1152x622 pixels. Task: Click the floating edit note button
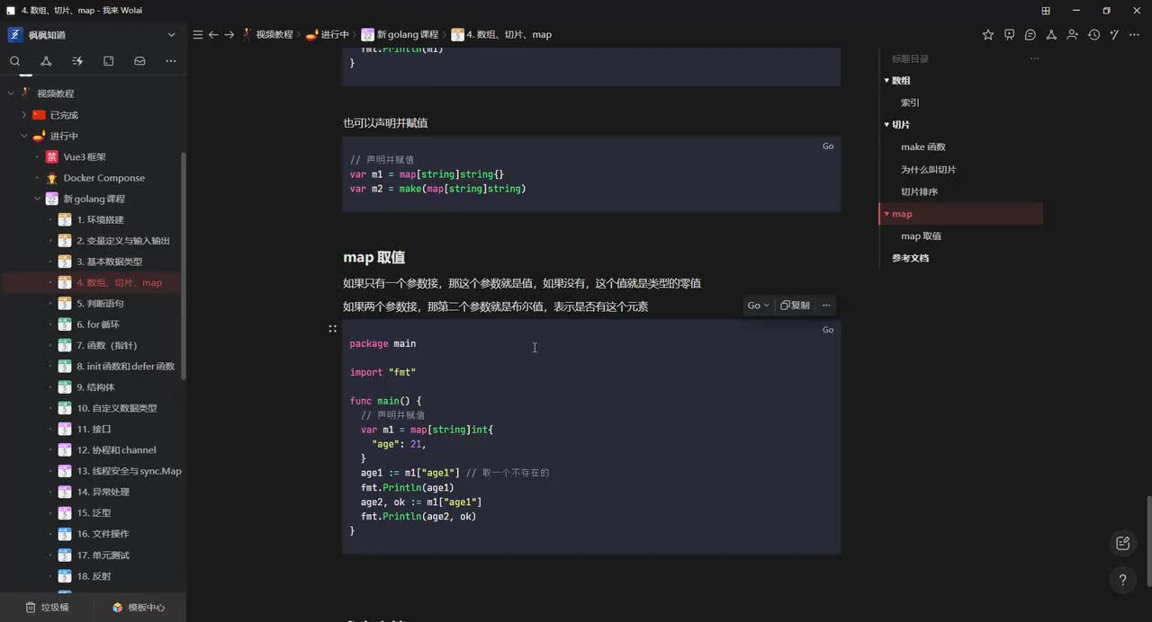1122,543
